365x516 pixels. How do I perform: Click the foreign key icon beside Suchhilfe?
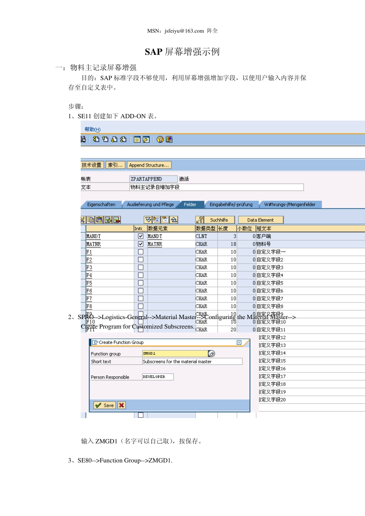click(x=200, y=220)
